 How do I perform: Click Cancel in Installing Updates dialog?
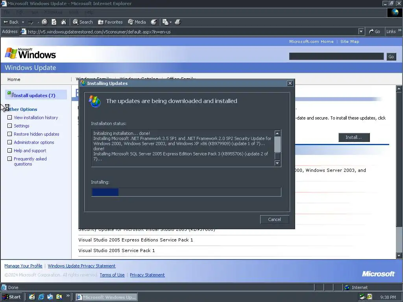pyautogui.click(x=274, y=219)
